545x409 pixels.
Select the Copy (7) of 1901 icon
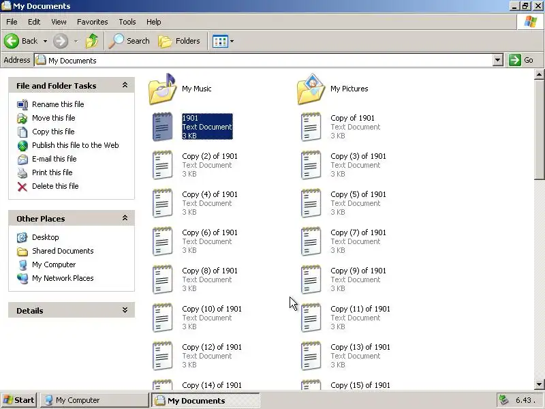coord(311,241)
